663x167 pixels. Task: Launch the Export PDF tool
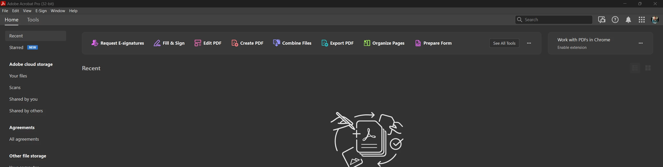(x=337, y=43)
